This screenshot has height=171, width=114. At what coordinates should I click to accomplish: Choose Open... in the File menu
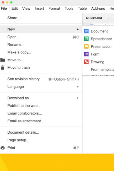pyautogui.click(x=41, y=37)
